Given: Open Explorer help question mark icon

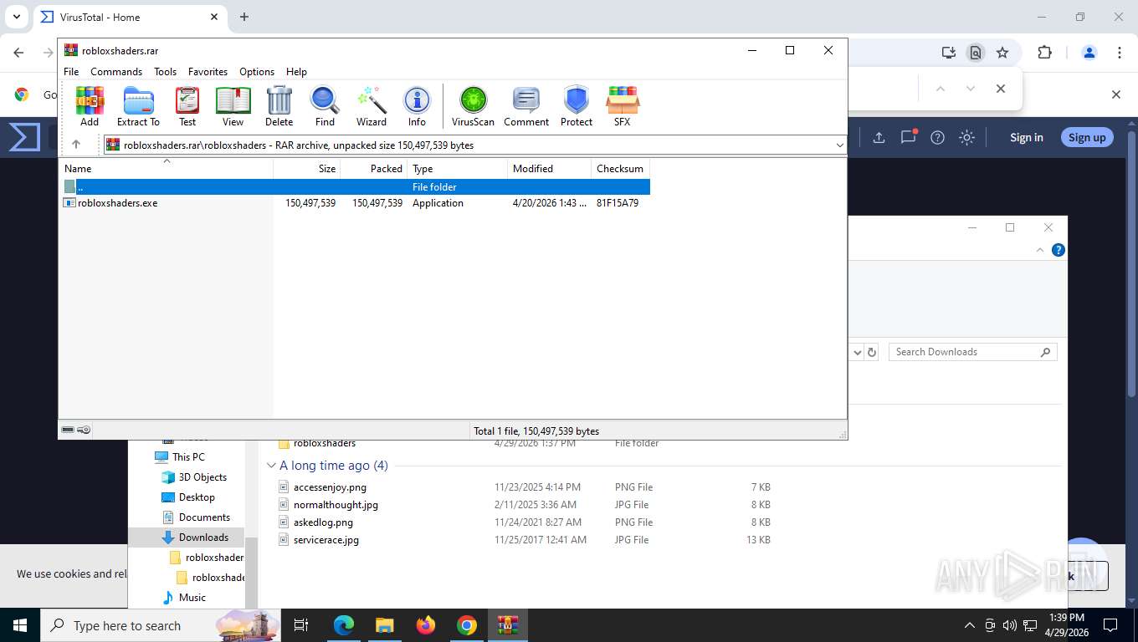Looking at the screenshot, I should point(1059,250).
